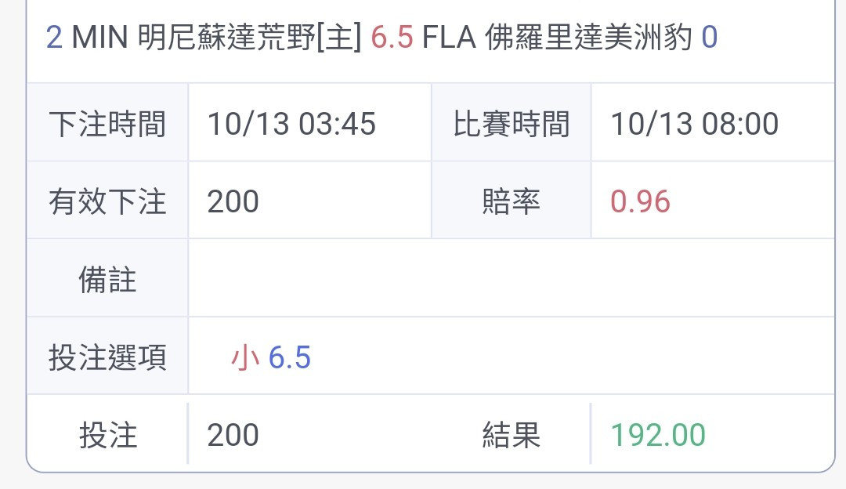The width and height of the screenshot is (846, 489).
Task: Click the 投注 label in the bottom row
Action: [107, 434]
